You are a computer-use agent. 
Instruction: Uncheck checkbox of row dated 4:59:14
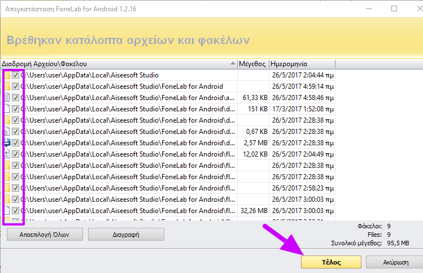pos(15,86)
